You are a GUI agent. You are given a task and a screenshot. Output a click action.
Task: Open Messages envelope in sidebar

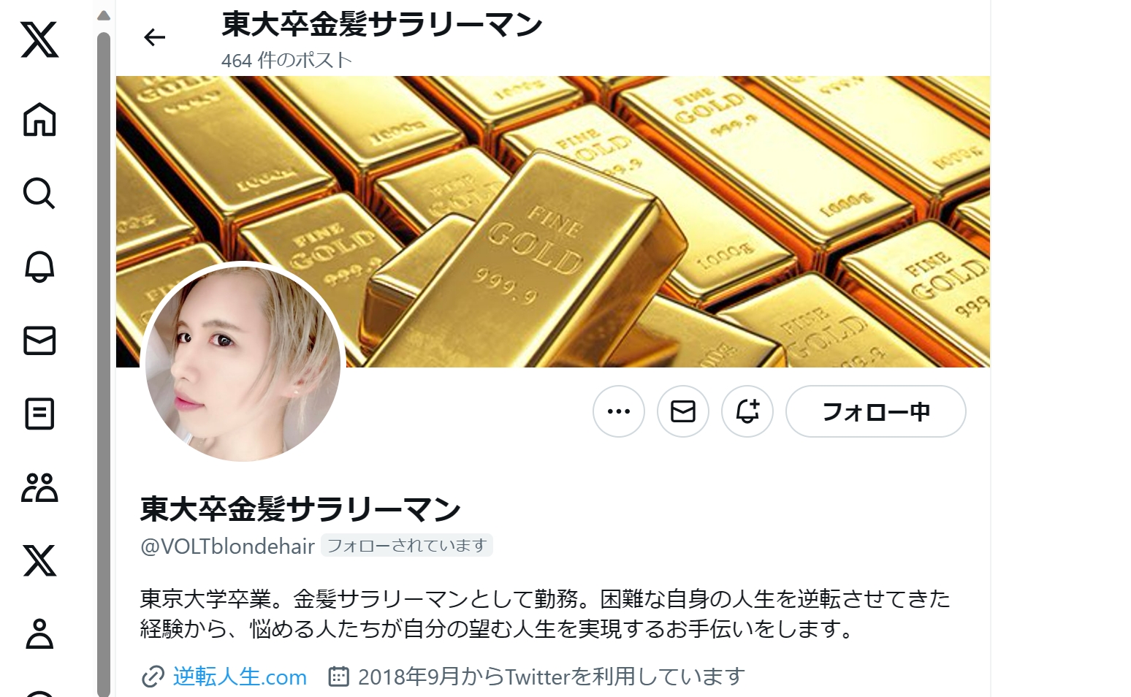(39, 340)
